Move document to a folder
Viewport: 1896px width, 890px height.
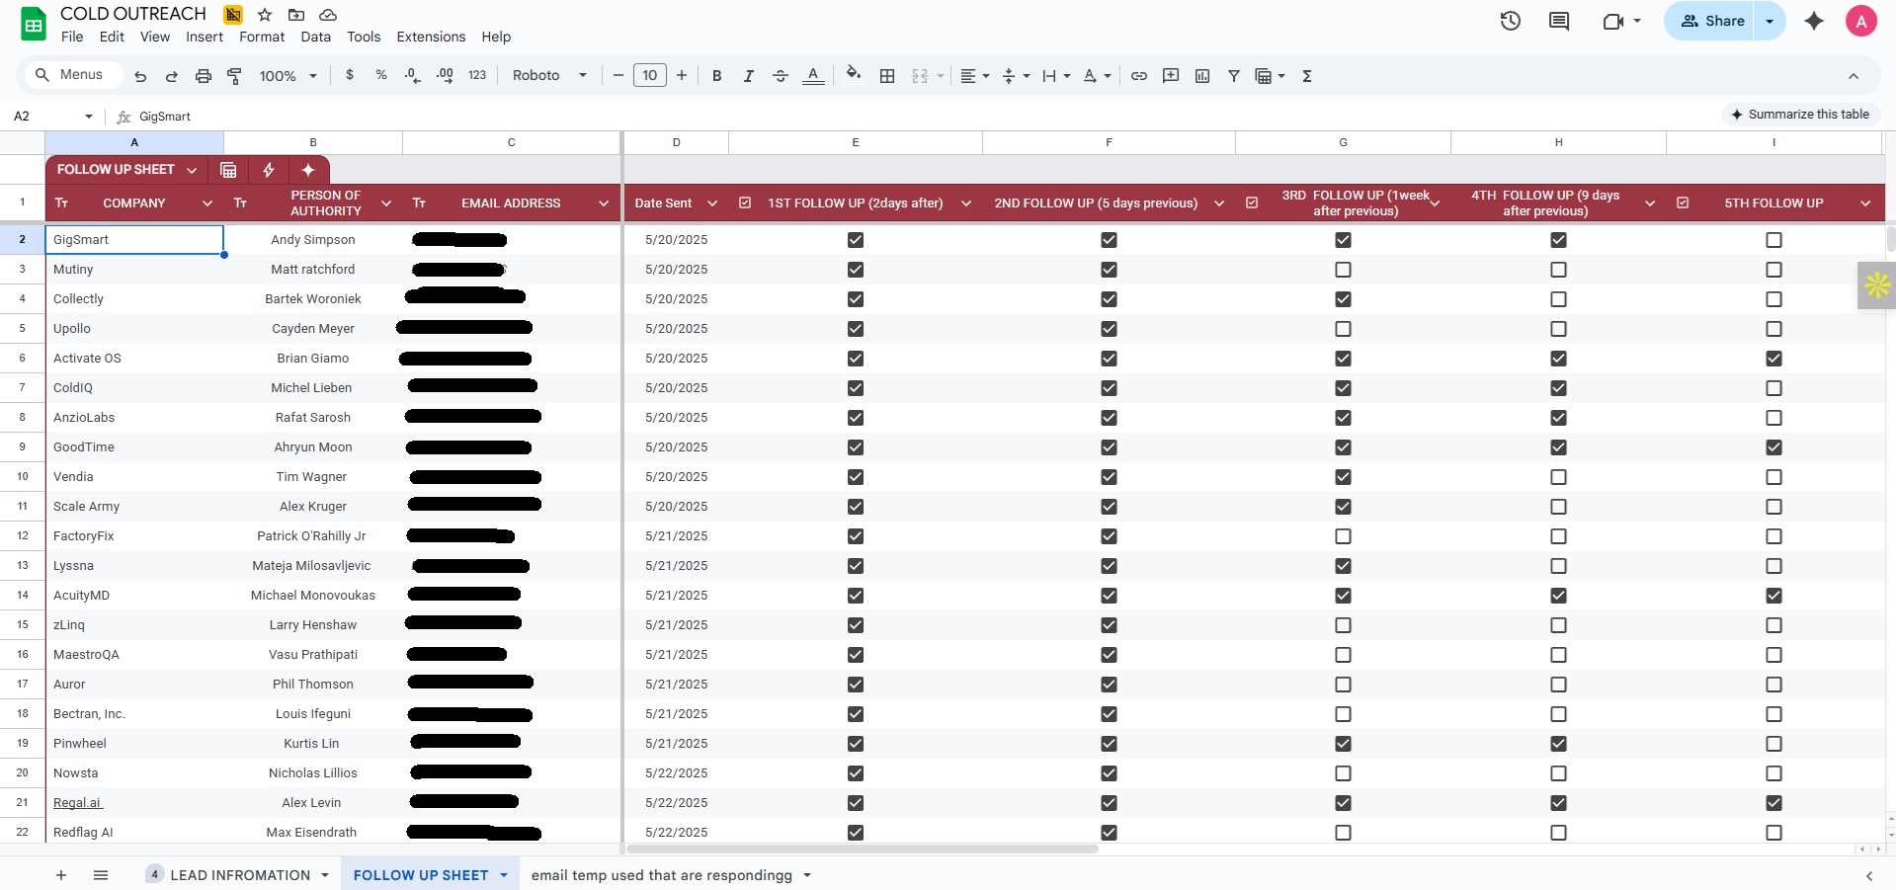tap(296, 15)
